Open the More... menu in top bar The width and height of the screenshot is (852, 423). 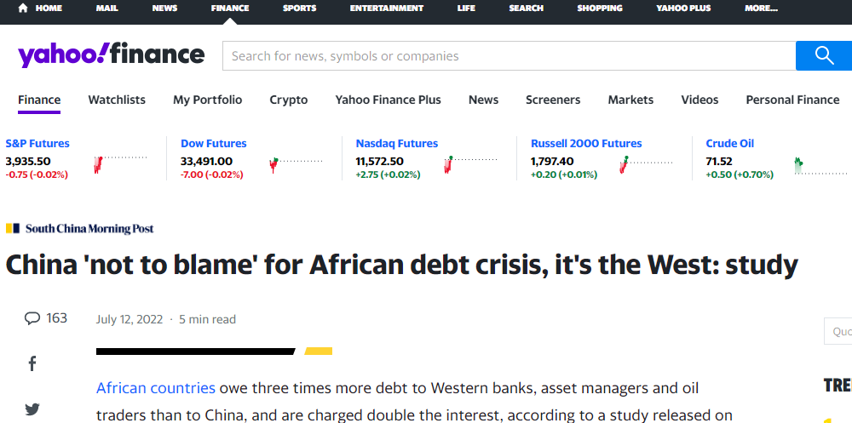pyautogui.click(x=761, y=9)
